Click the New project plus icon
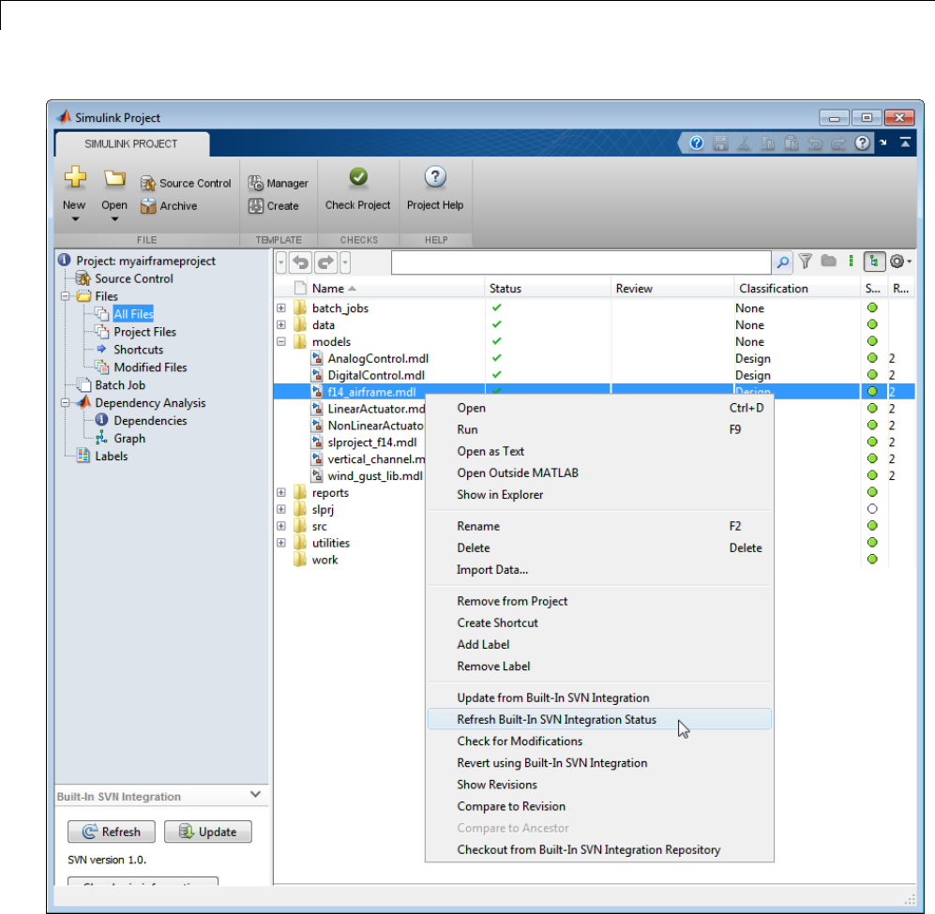935x914 pixels. click(75, 177)
